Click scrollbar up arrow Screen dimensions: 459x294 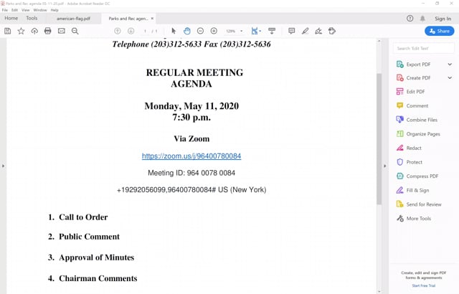tap(379, 41)
